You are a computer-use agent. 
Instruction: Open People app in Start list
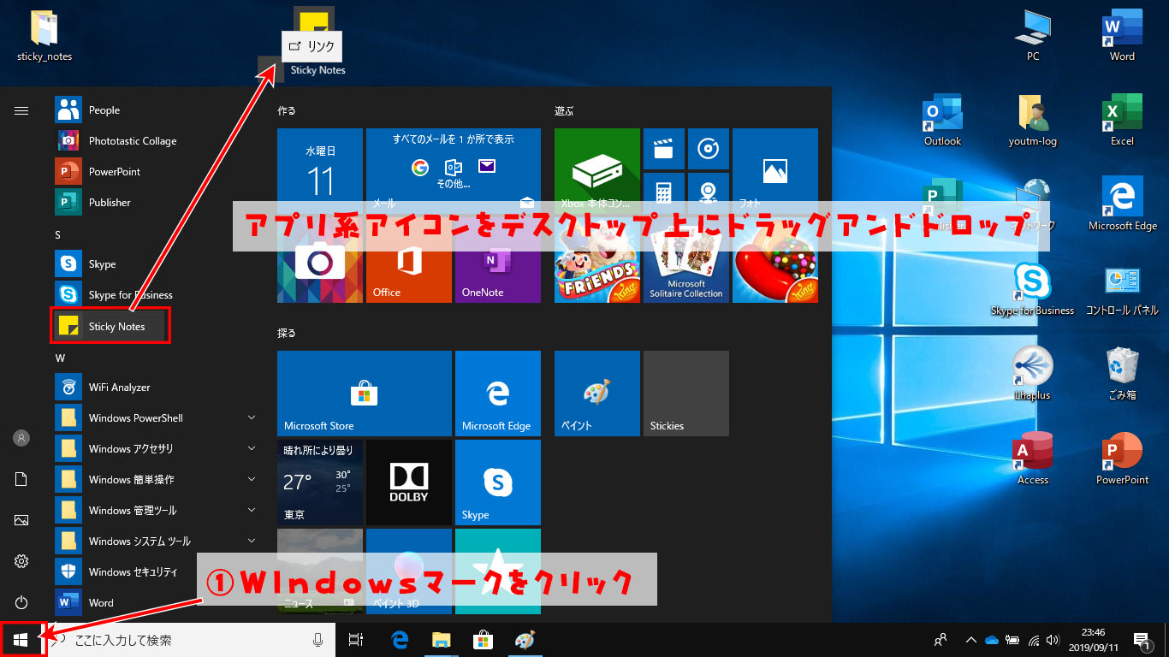pos(157,110)
